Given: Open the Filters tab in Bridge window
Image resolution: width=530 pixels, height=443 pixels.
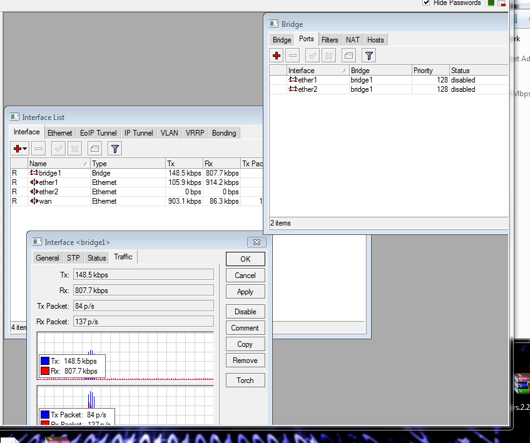Looking at the screenshot, I should pyautogui.click(x=330, y=40).
